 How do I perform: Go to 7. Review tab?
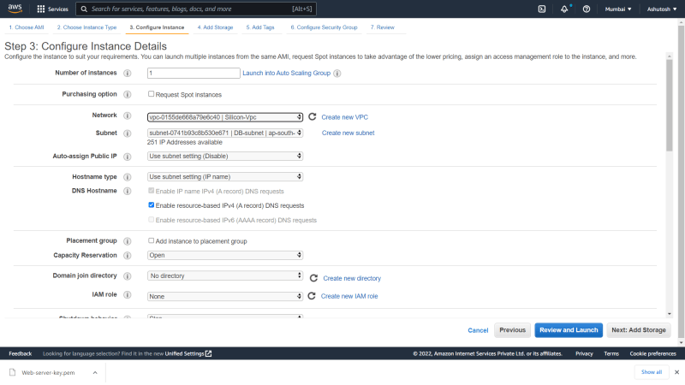point(382,27)
